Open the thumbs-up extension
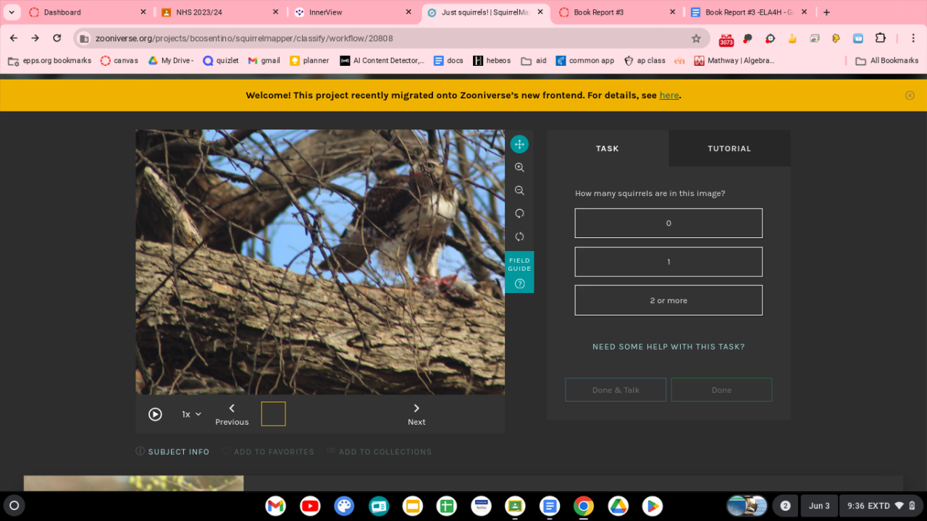This screenshot has height=521, width=927. (792, 38)
